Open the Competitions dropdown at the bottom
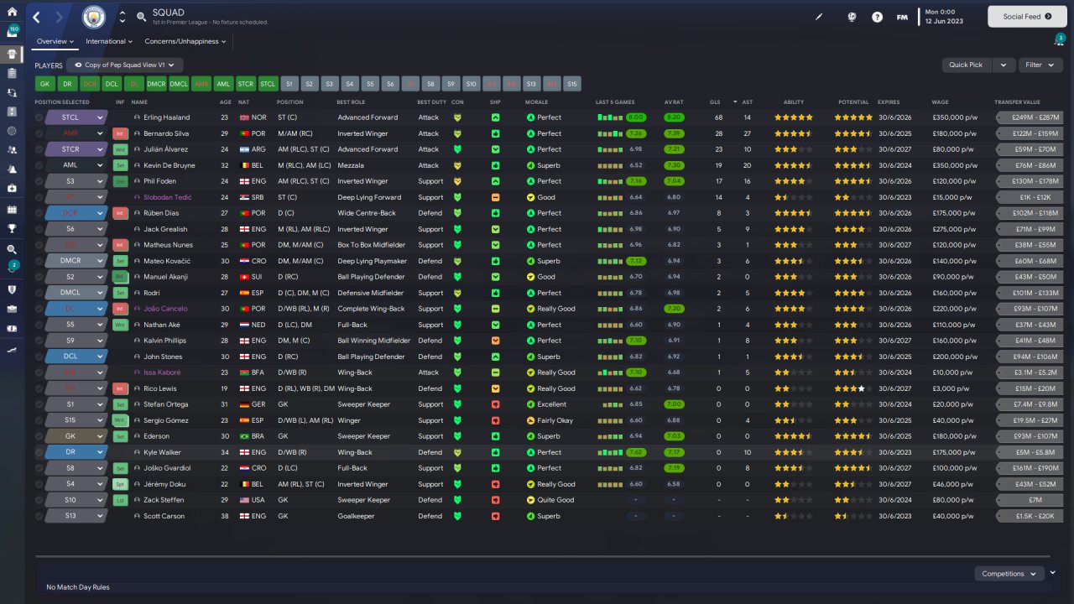Viewport: 1074px width, 604px height. click(1009, 574)
